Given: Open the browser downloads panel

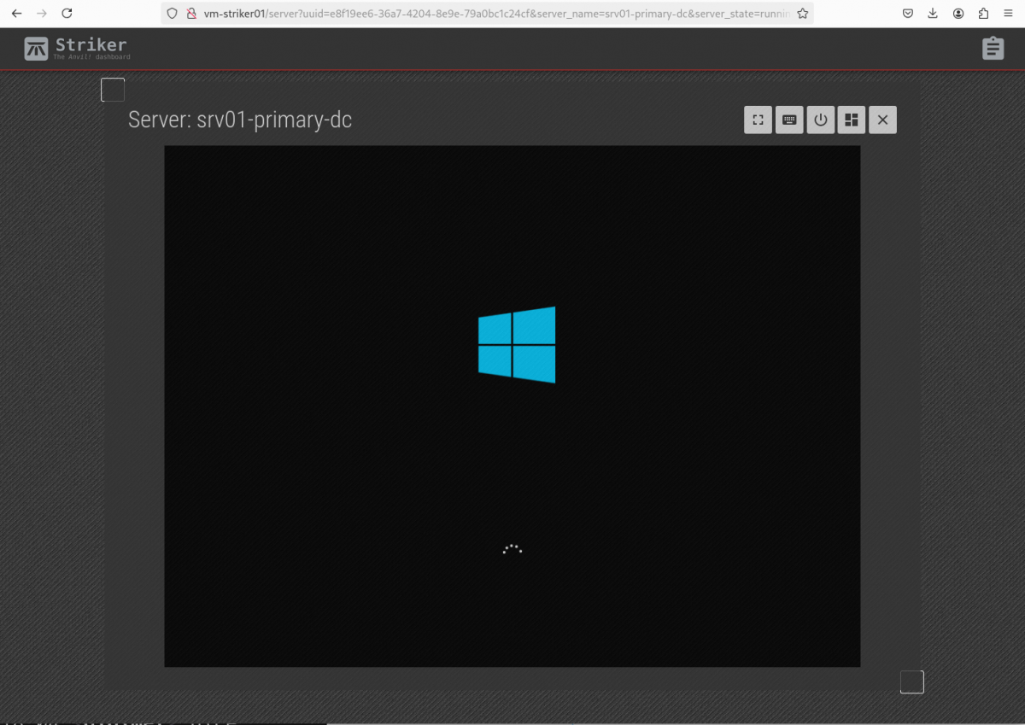Looking at the screenshot, I should [933, 14].
